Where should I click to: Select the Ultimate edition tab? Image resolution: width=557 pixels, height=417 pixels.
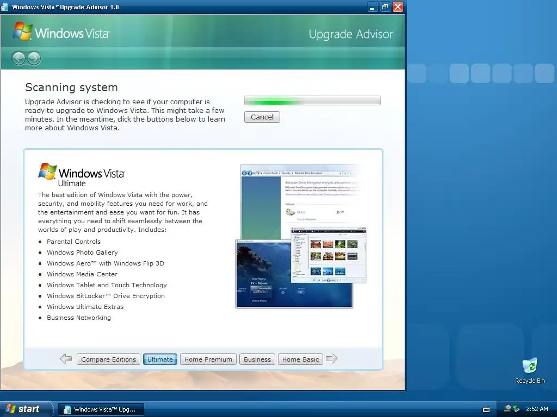tap(160, 359)
